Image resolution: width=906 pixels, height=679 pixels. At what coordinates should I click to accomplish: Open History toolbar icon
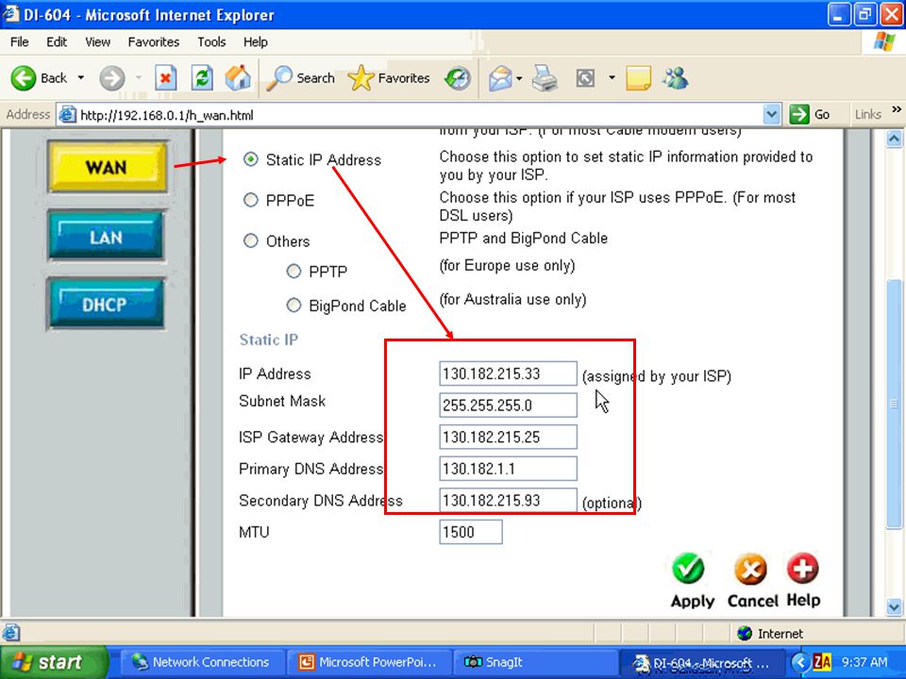point(458,78)
